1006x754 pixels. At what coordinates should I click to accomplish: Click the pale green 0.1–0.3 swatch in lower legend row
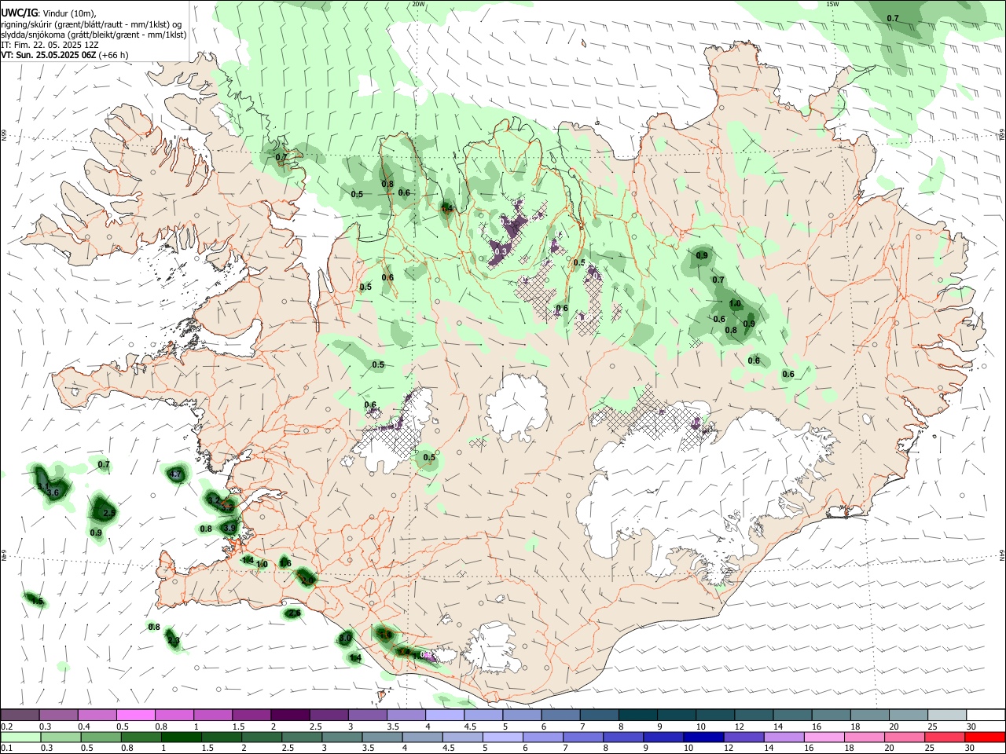pos(19,737)
